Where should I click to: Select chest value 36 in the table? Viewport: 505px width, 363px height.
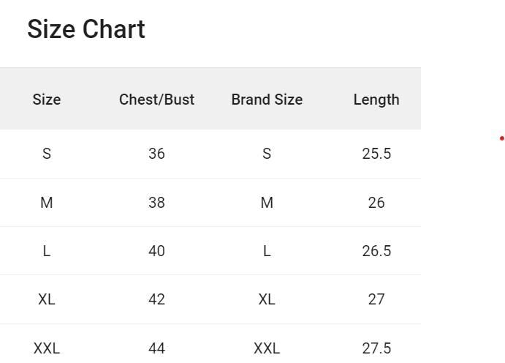point(156,154)
